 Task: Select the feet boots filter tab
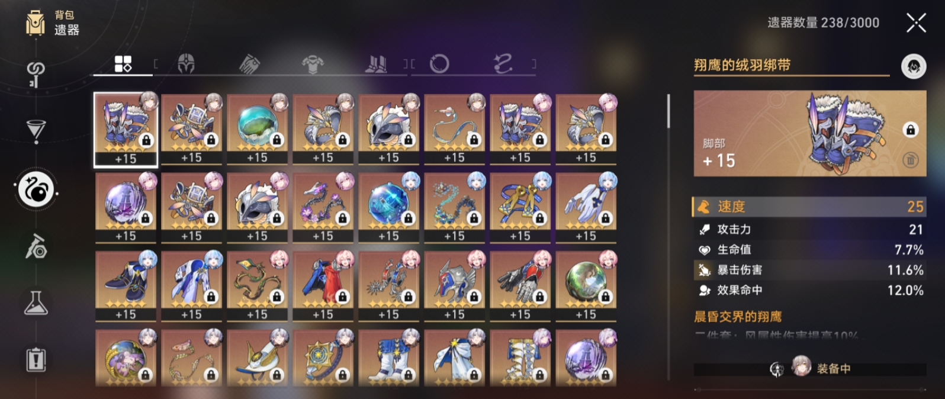click(376, 63)
